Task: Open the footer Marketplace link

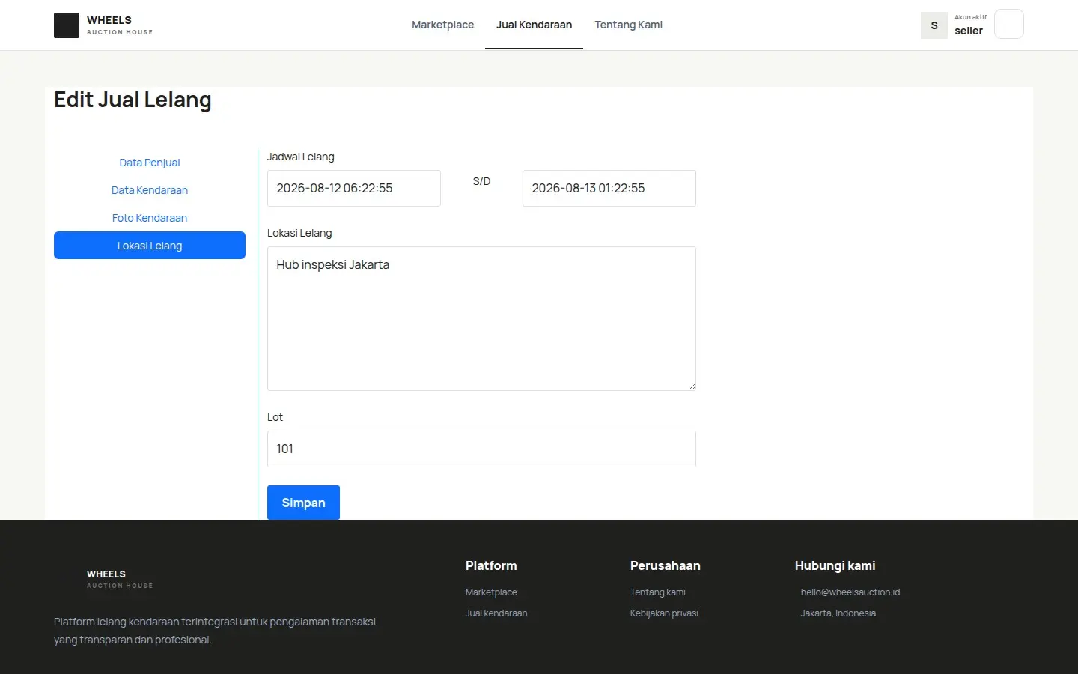Action: tap(491, 592)
